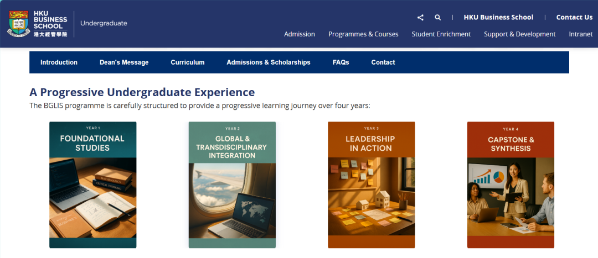The width and height of the screenshot is (598, 258).
Task: Click the HKU Business School link
Action: point(498,17)
